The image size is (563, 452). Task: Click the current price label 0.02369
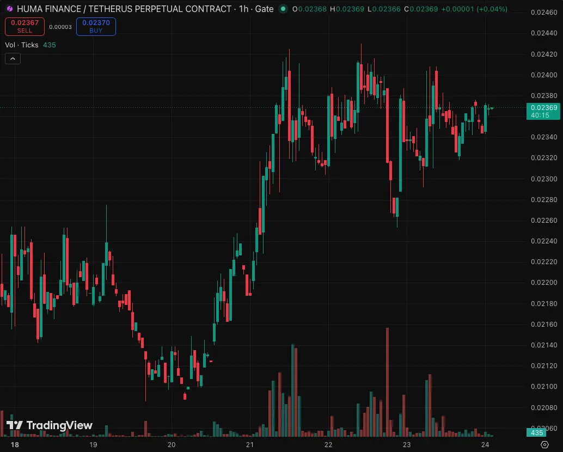pyautogui.click(x=543, y=111)
